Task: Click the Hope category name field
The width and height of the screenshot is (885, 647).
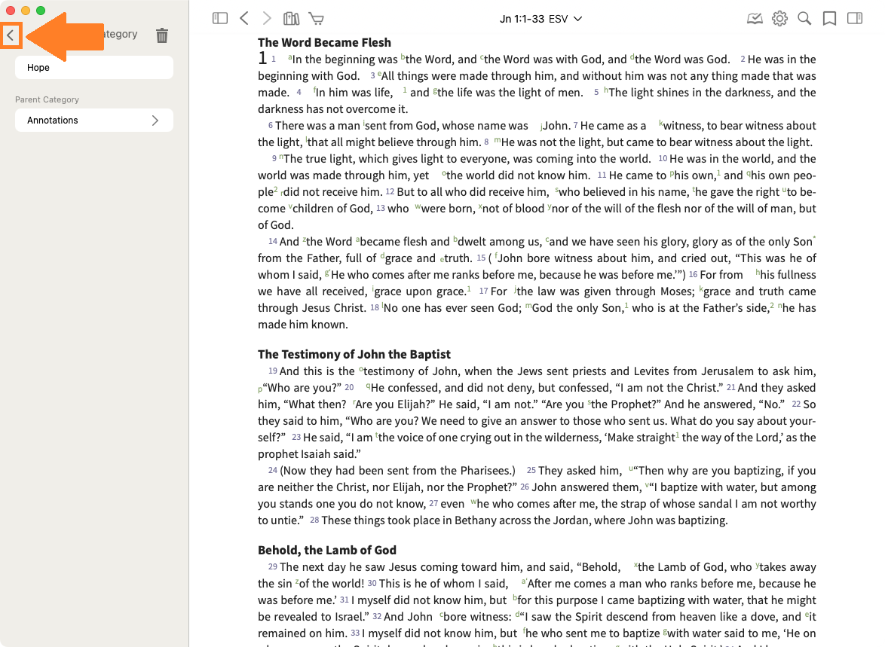Action: (x=94, y=68)
